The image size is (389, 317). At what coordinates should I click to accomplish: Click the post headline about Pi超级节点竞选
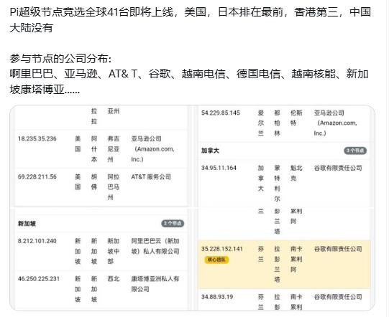point(191,20)
